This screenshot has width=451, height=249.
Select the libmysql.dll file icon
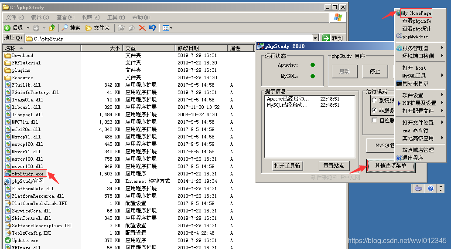pyautogui.click(x=8, y=114)
